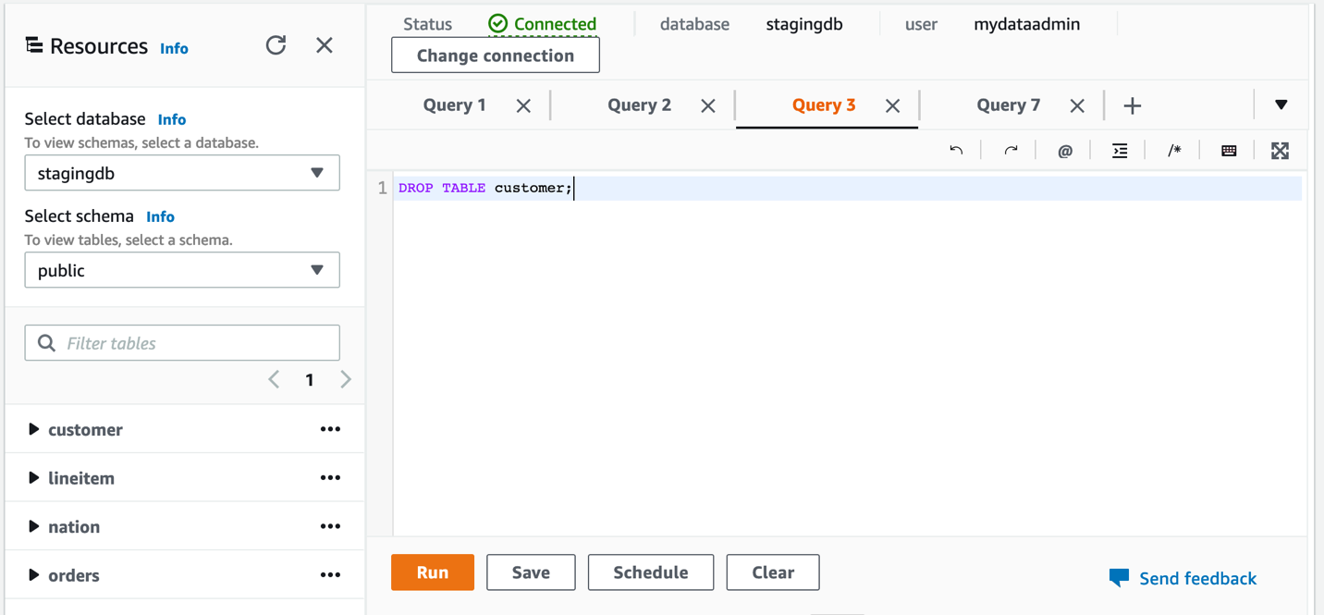This screenshot has height=615, width=1324.
Task: Close the Resources panel
Action: tap(325, 45)
